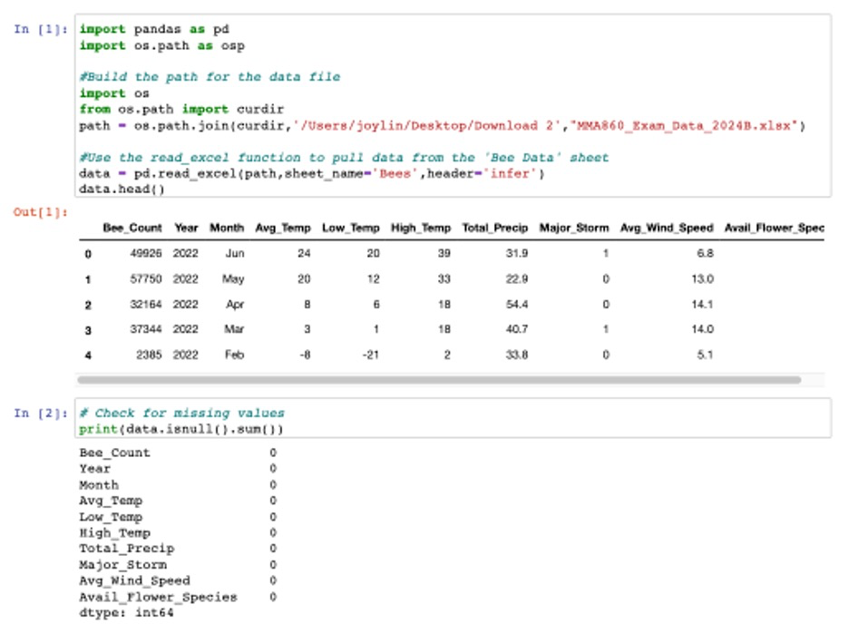Click the 'from os.path import curdir' line
This screenshot has width=849, height=633.
tap(181, 110)
